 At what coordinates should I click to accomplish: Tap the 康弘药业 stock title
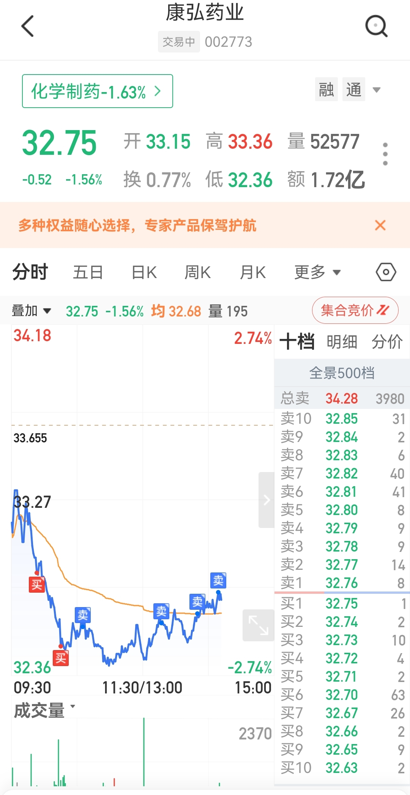[x=205, y=13]
